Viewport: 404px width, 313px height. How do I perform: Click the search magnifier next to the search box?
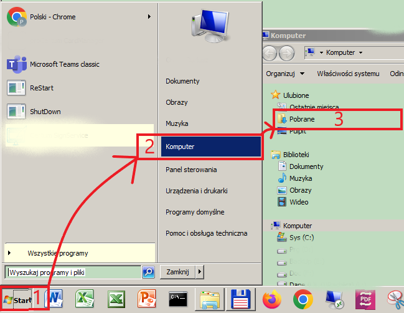pos(148,272)
